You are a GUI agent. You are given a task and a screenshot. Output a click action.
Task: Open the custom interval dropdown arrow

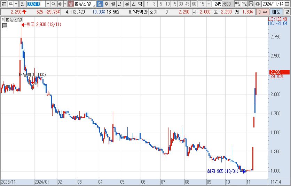click(x=209, y=4)
